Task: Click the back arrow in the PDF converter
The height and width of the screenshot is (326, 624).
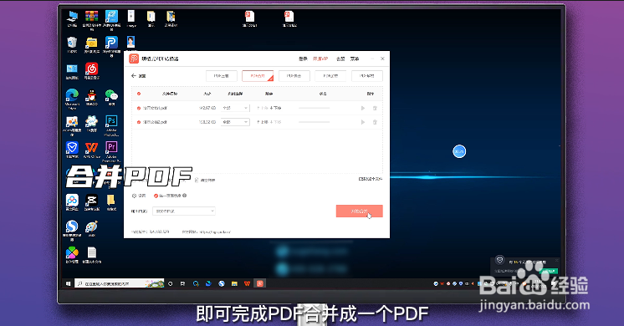Action: [134, 75]
